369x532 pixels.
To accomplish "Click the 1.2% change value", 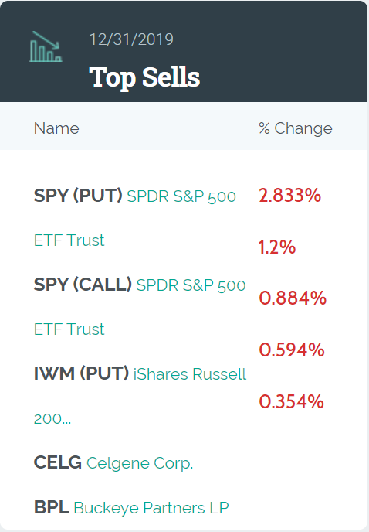I will [x=277, y=247].
